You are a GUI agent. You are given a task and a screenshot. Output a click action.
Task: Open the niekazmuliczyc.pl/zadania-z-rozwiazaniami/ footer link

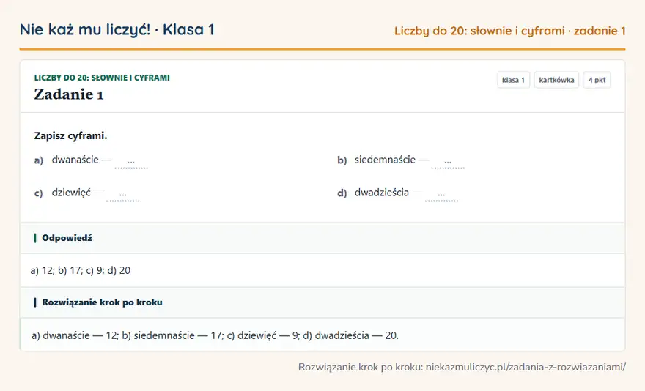pos(526,367)
